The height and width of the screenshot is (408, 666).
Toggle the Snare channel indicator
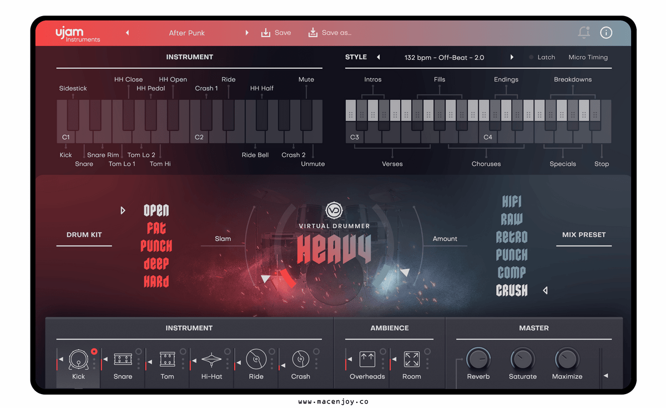pos(138,351)
